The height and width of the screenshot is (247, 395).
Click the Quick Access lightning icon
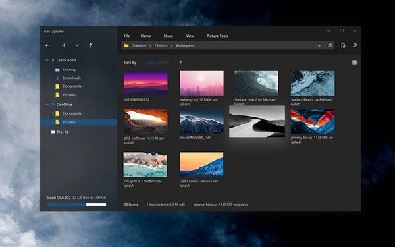pos(53,60)
